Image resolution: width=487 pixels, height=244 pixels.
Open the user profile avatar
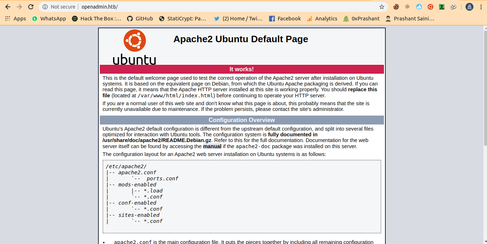click(x=469, y=7)
